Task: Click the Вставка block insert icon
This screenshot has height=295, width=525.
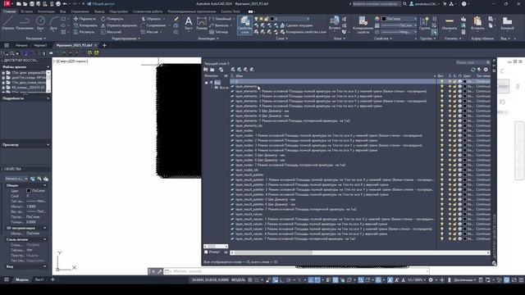Action: click(x=335, y=24)
